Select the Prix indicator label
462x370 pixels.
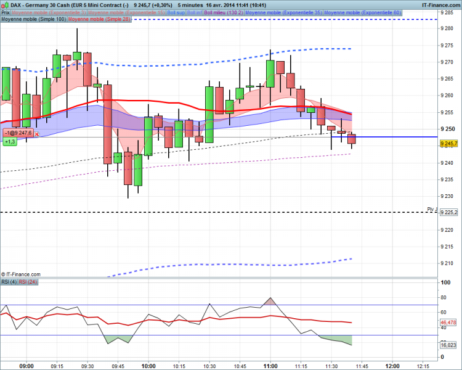6,13
